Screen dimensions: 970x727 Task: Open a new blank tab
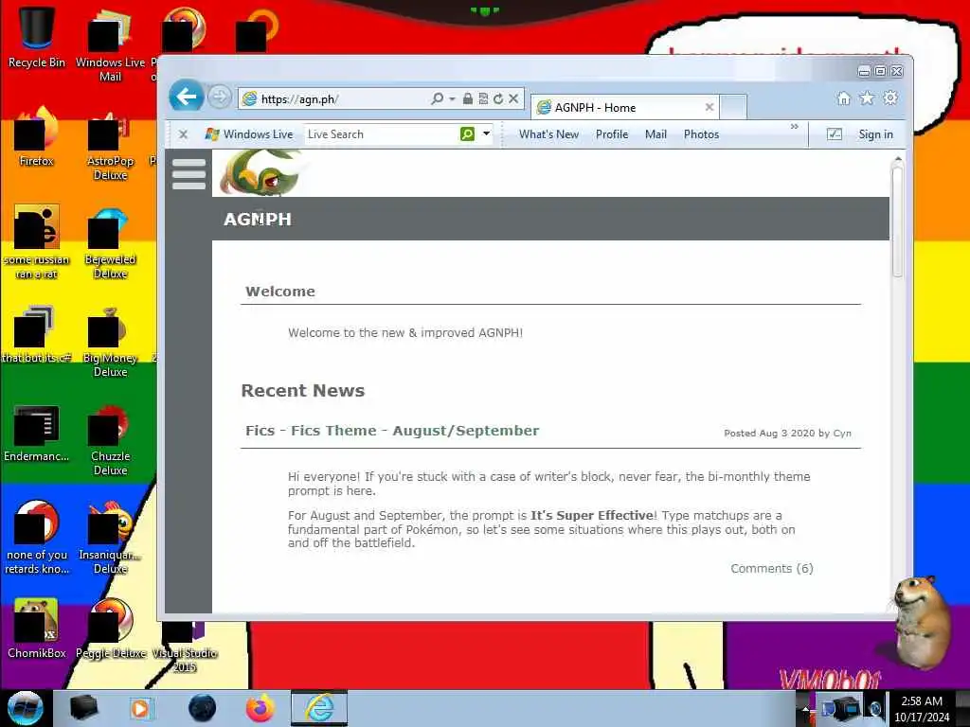tap(733, 108)
